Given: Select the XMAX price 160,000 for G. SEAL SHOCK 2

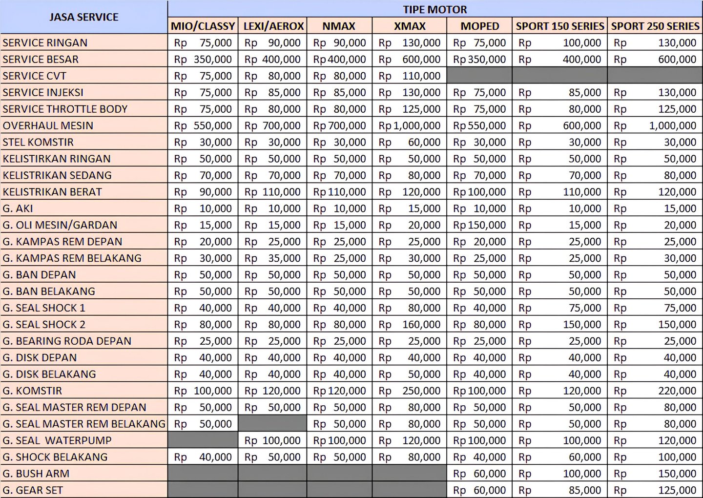Looking at the screenshot, I should pyautogui.click(x=410, y=325).
